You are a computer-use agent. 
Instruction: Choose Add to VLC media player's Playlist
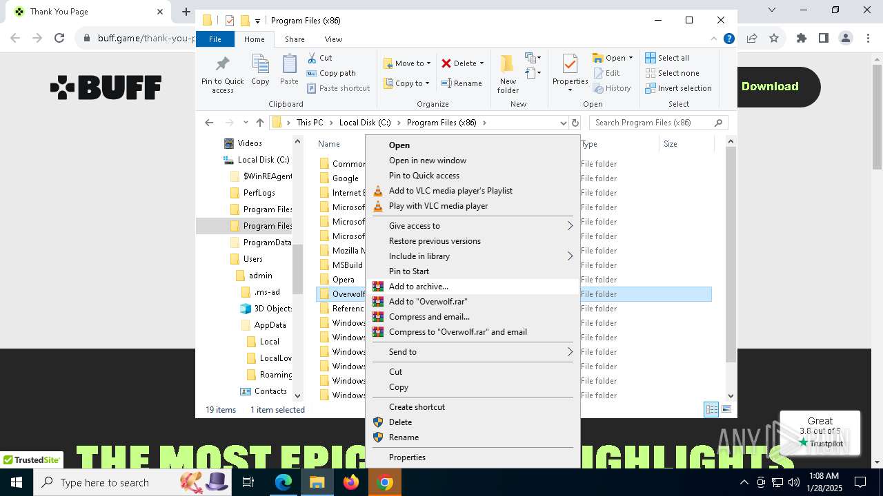(473, 191)
